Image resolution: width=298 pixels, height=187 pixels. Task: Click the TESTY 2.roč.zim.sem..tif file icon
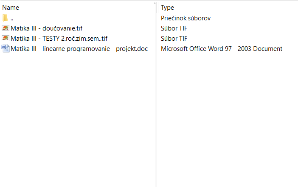(6, 39)
